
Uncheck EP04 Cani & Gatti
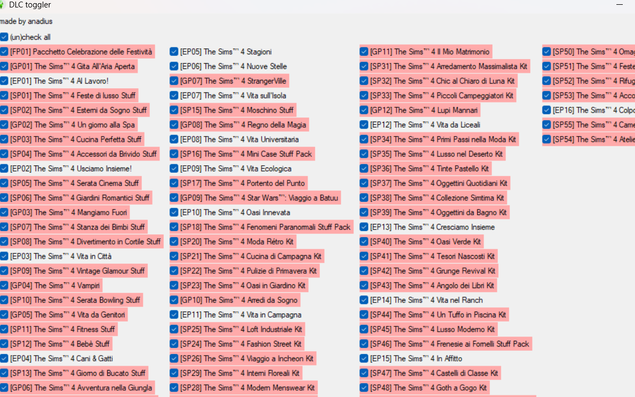[4, 358]
